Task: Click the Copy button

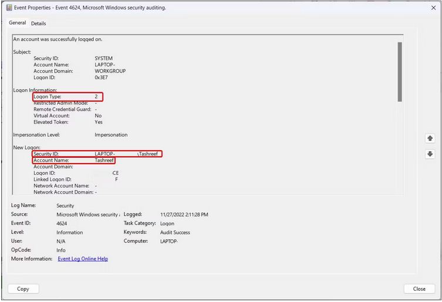Action: 23,289
